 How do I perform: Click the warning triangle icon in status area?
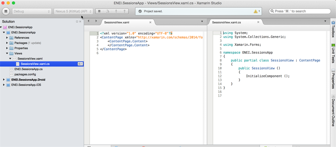[255, 11]
